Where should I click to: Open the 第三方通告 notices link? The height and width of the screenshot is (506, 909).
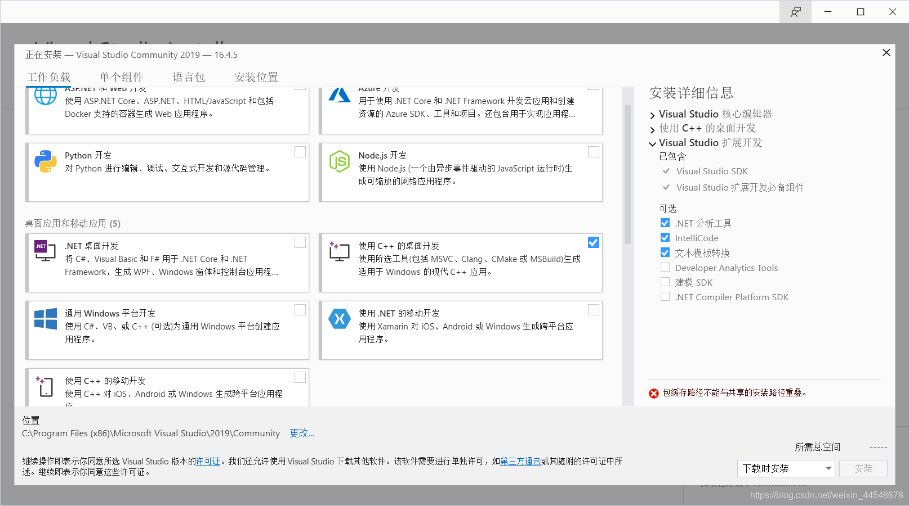520,461
